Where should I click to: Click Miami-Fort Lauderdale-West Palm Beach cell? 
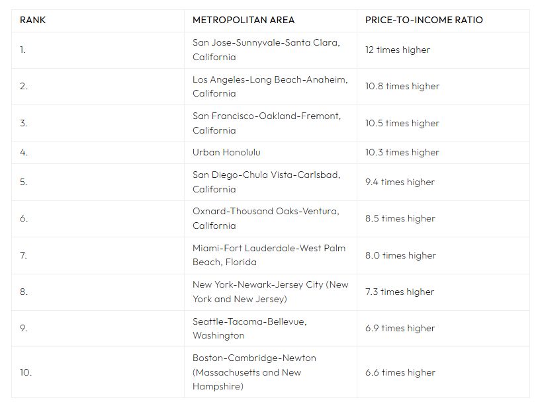point(271,255)
